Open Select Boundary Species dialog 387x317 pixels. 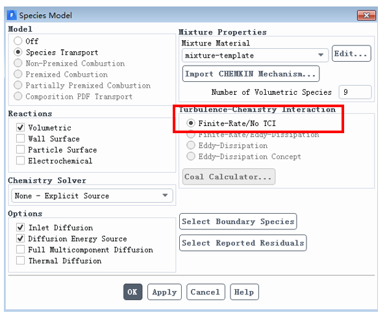coord(238,222)
